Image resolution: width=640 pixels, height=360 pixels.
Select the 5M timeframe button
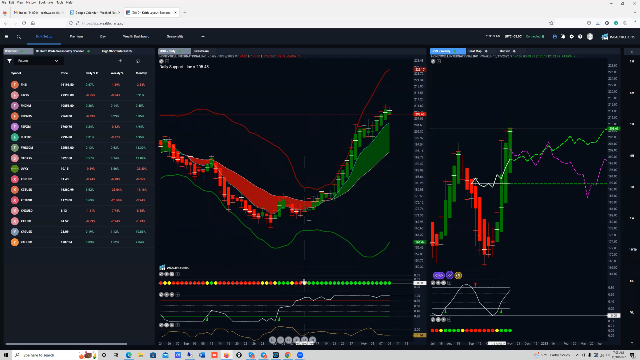tap(632, 93)
